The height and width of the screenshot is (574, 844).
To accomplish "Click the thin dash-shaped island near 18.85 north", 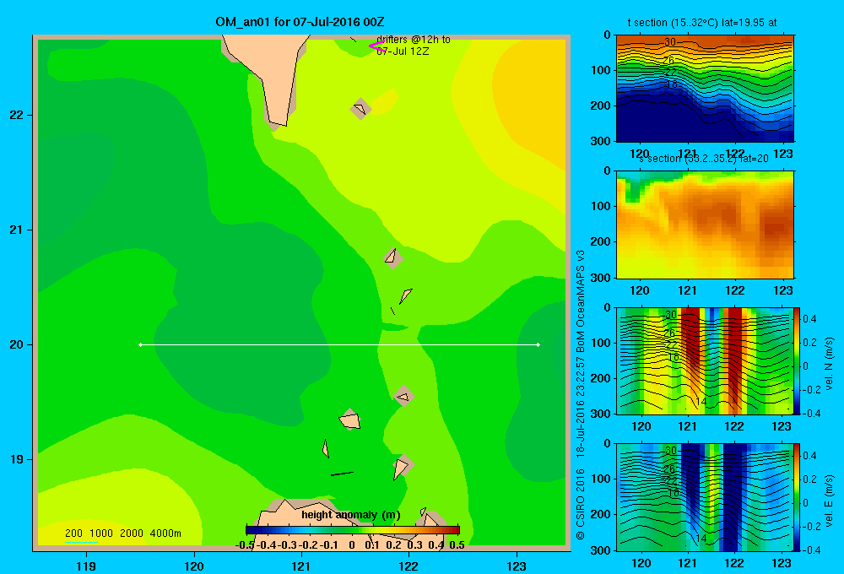I will [x=342, y=474].
